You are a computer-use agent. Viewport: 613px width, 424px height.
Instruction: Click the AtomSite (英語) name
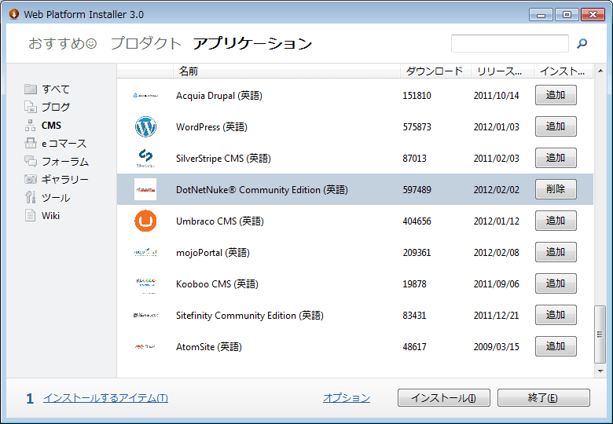pyautogui.click(x=209, y=347)
